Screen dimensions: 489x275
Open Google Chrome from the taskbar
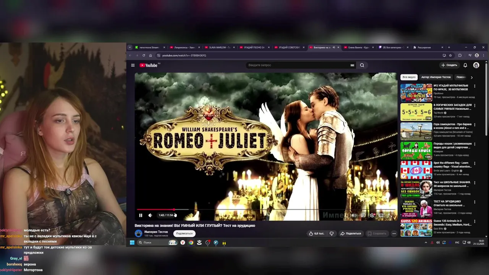pos(191,243)
